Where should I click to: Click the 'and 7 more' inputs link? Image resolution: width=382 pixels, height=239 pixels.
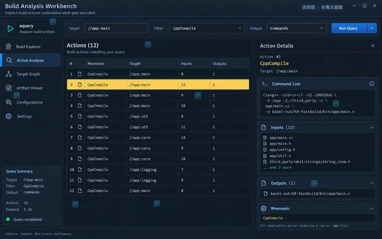(x=280, y=168)
